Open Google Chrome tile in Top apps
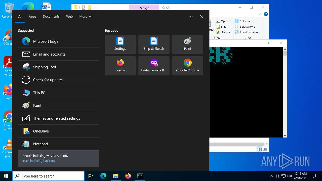Screen dimensions: 322x181 click(188, 66)
